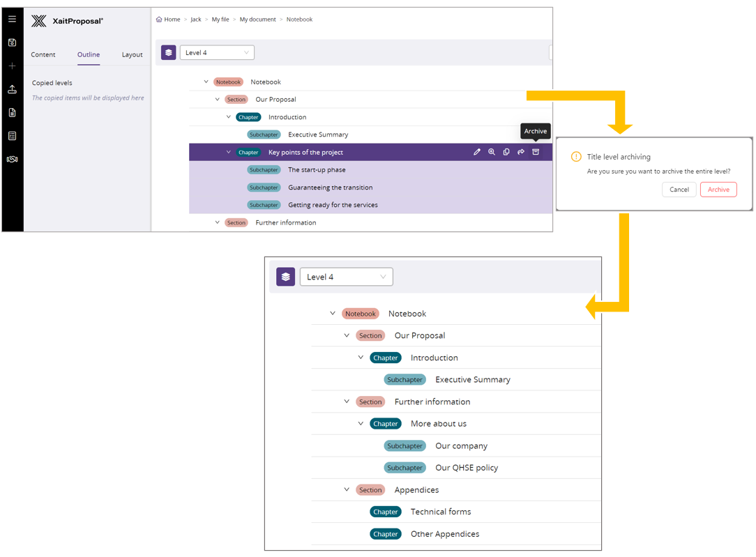
Task: Click the upload icon in the left sidebar
Action: pos(12,89)
